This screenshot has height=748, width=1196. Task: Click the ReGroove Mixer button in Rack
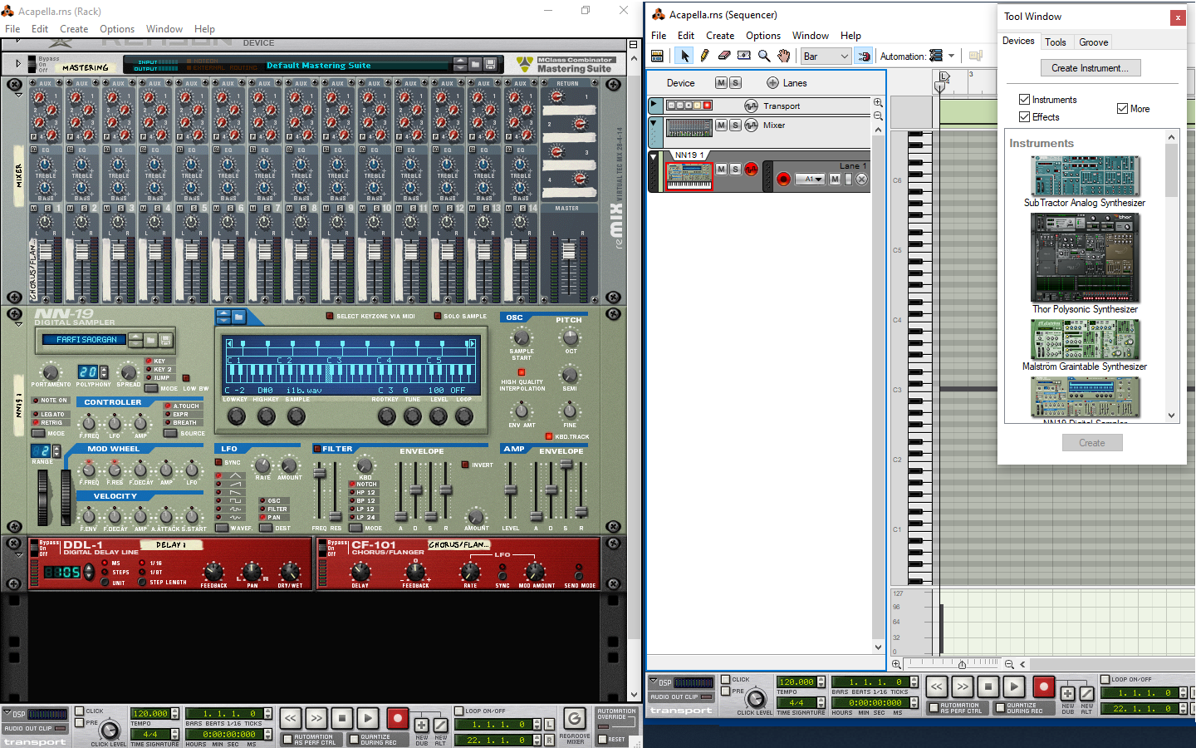coord(574,718)
